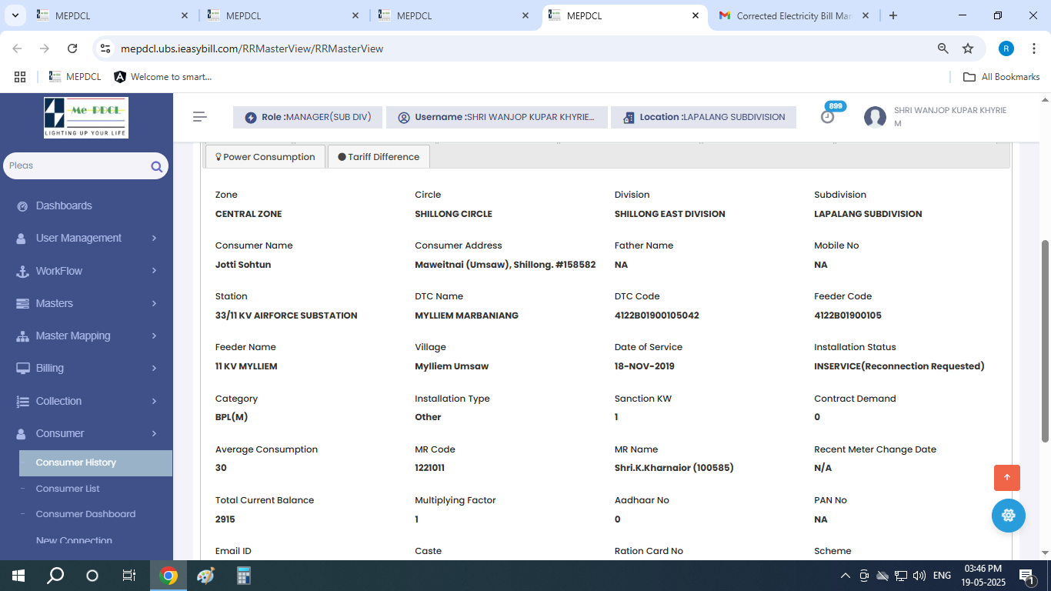Click the WorkFlow anchor icon
This screenshot has width=1051, height=591.
point(22,271)
